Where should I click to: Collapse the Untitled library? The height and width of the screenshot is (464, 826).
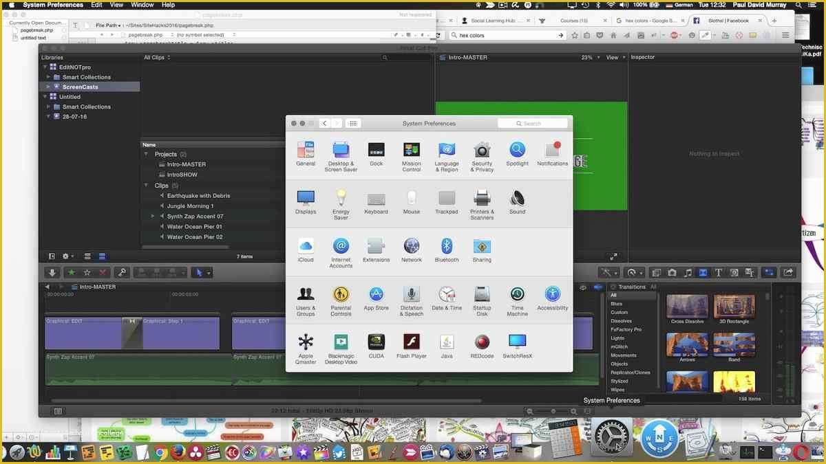coord(45,97)
